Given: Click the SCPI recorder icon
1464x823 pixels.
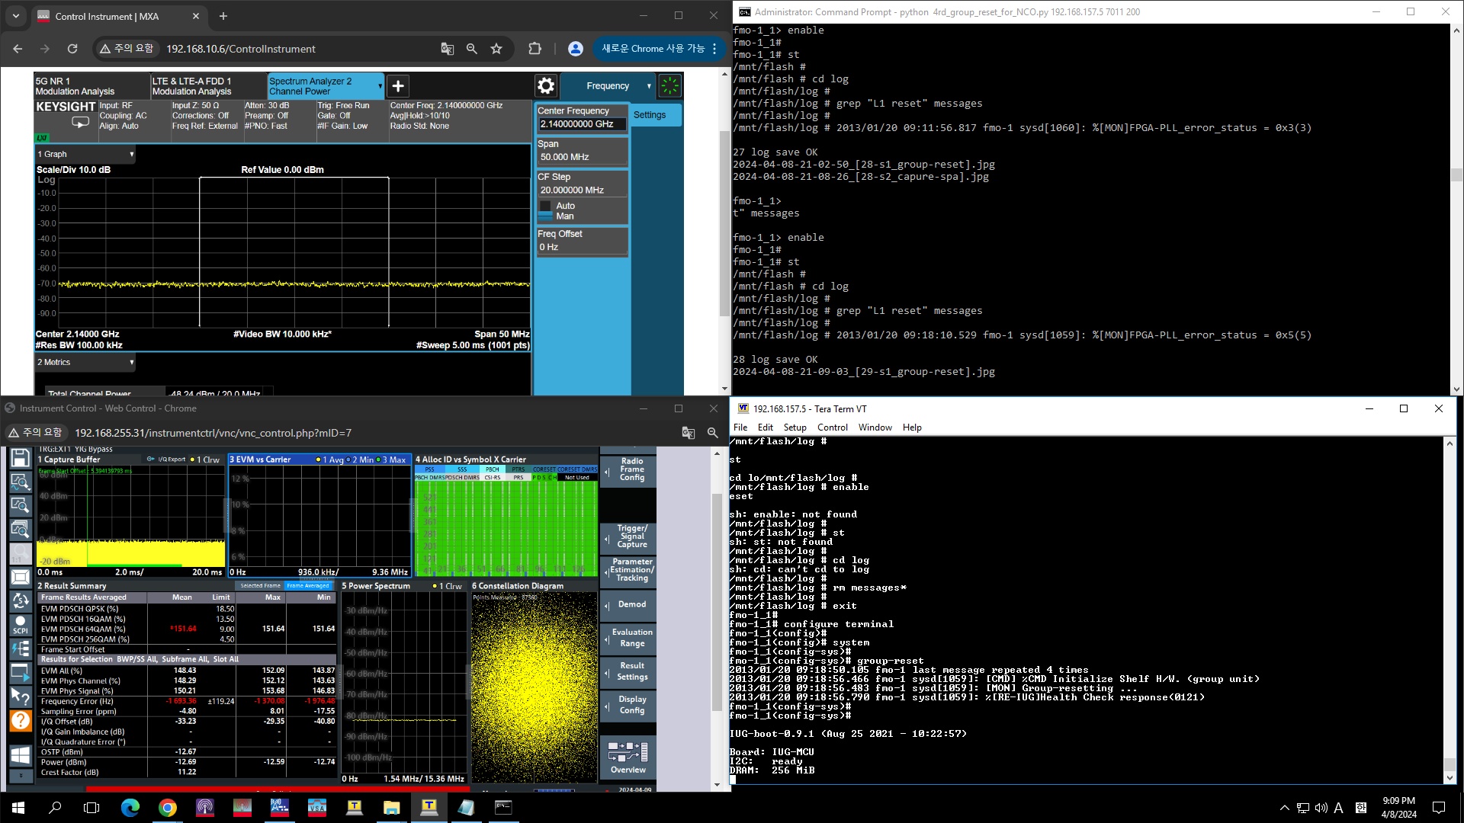Looking at the screenshot, I should click(21, 625).
